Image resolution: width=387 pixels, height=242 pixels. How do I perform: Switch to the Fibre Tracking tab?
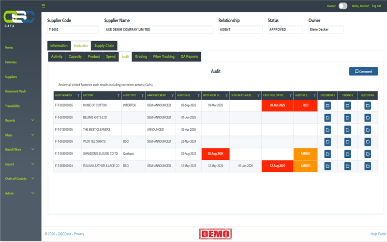pyautogui.click(x=164, y=57)
